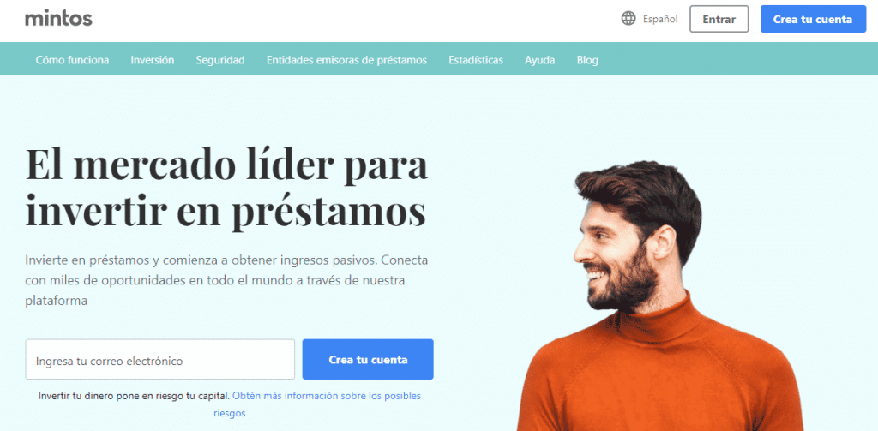Go to the Inversión section
878x431 pixels.
(x=153, y=60)
